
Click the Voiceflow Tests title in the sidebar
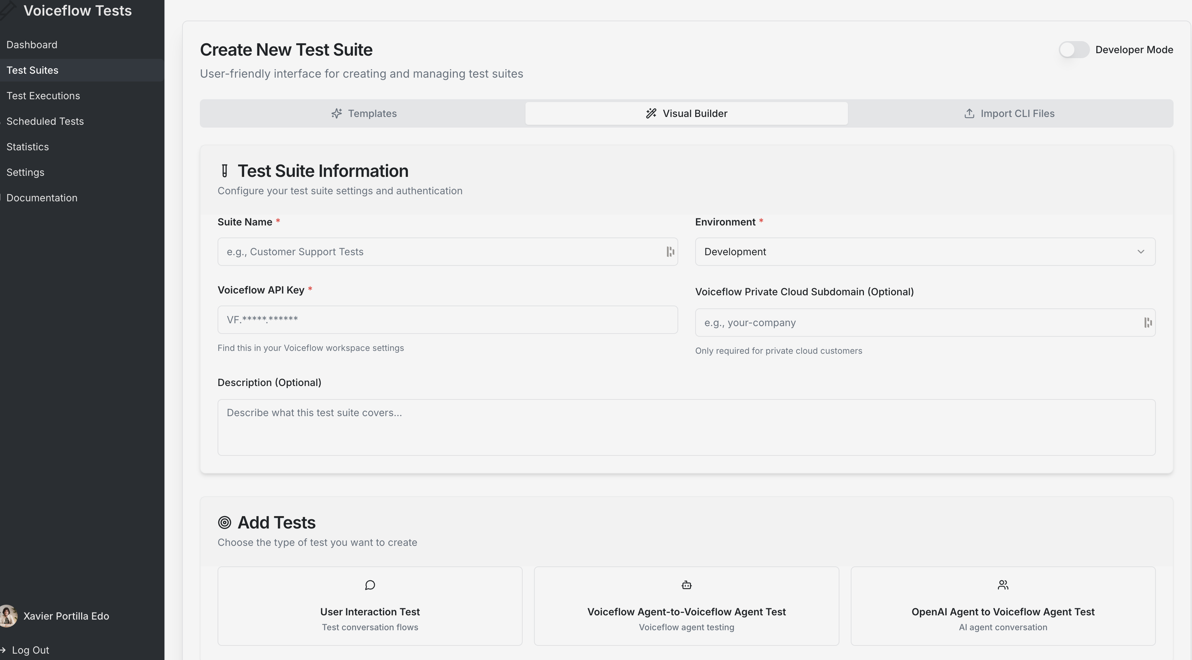tap(78, 11)
